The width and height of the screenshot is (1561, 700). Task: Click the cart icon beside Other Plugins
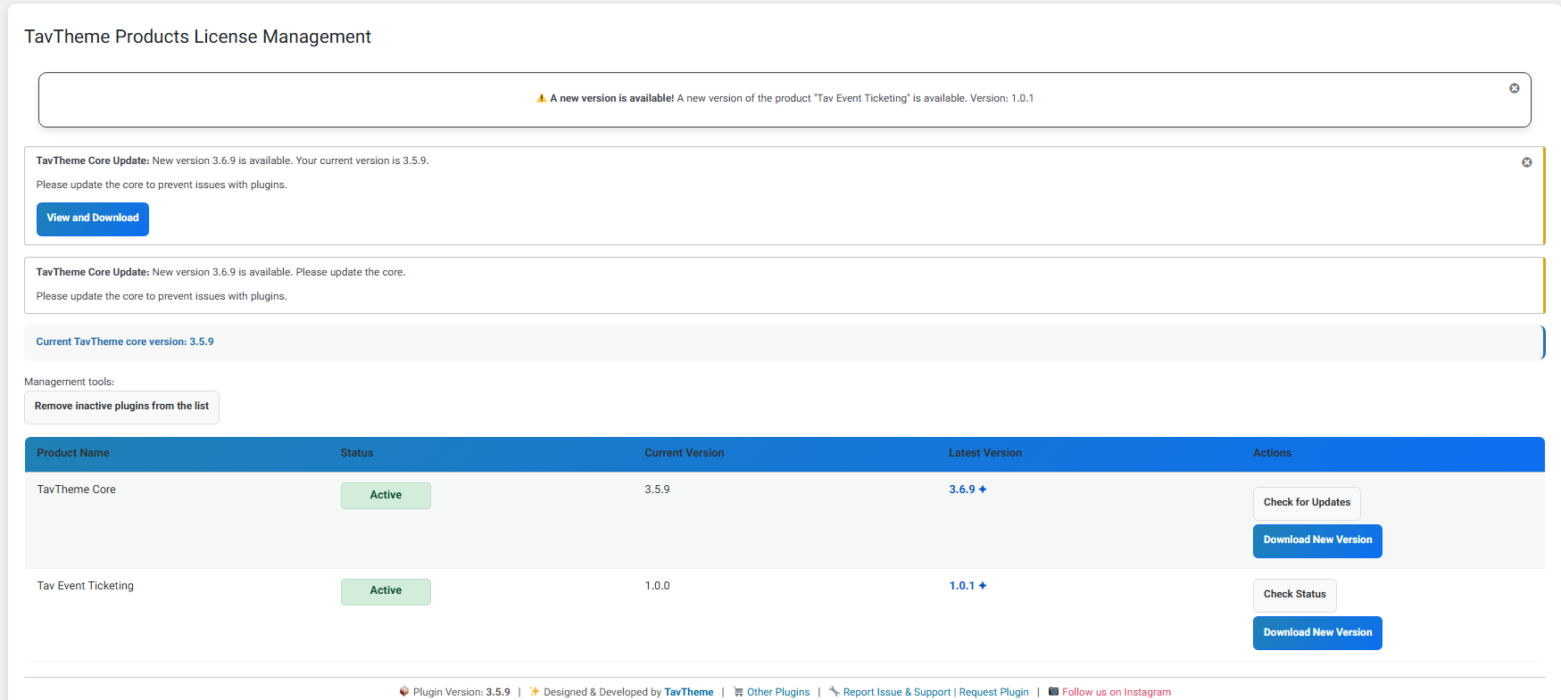click(x=738, y=691)
